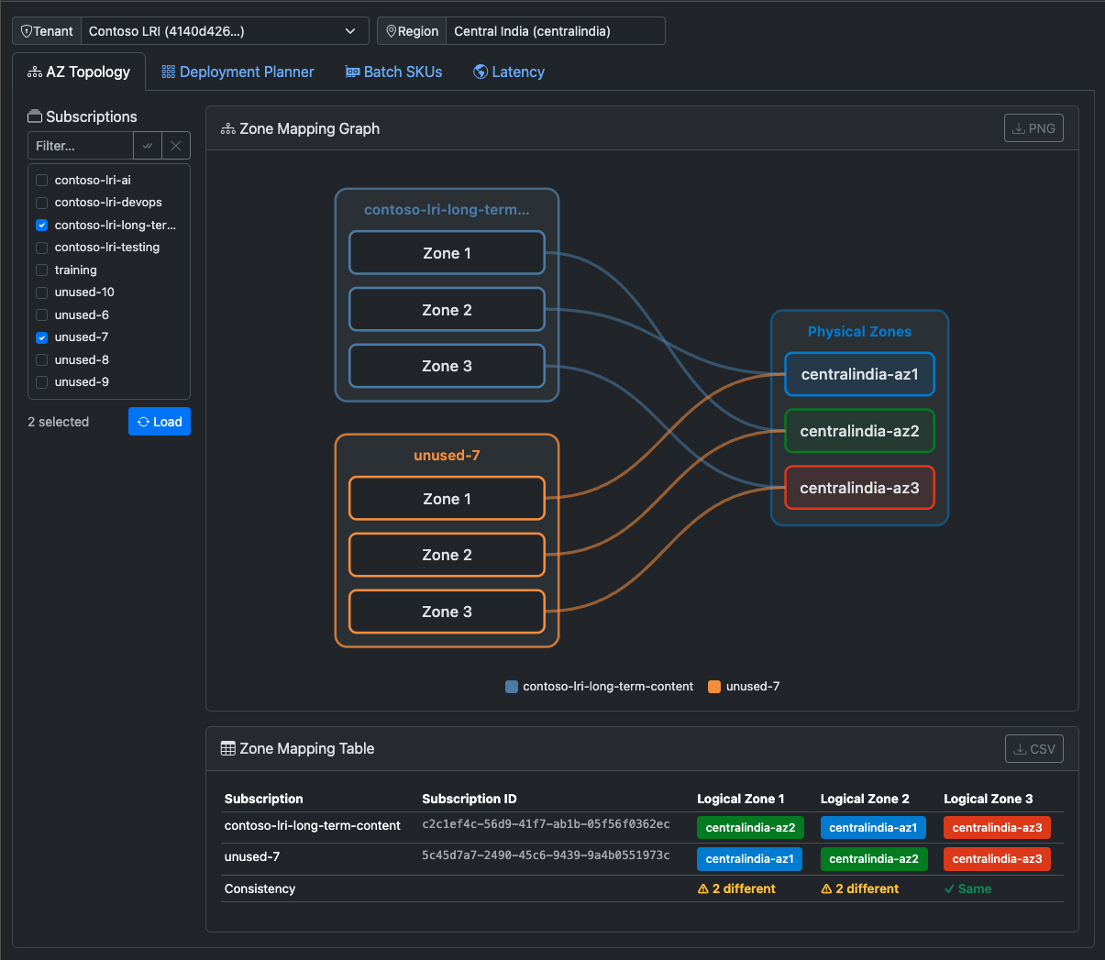Screen dimensions: 1105x960
Task: Click the refresh icon inside the Load button
Action: click(144, 421)
